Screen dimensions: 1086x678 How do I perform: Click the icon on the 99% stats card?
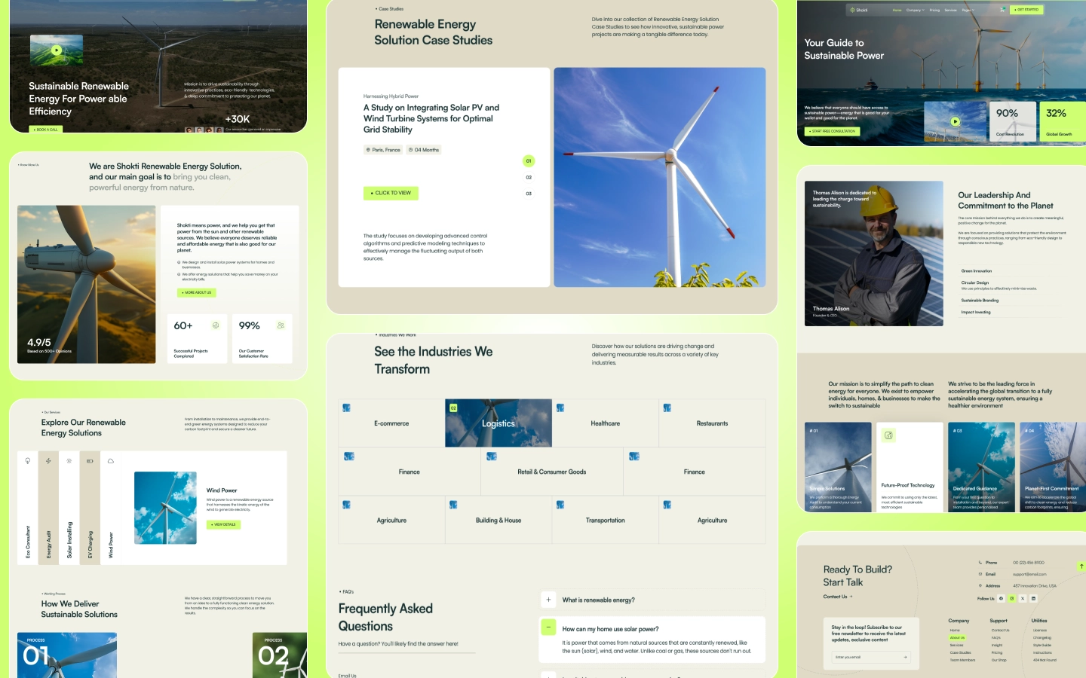click(x=281, y=325)
